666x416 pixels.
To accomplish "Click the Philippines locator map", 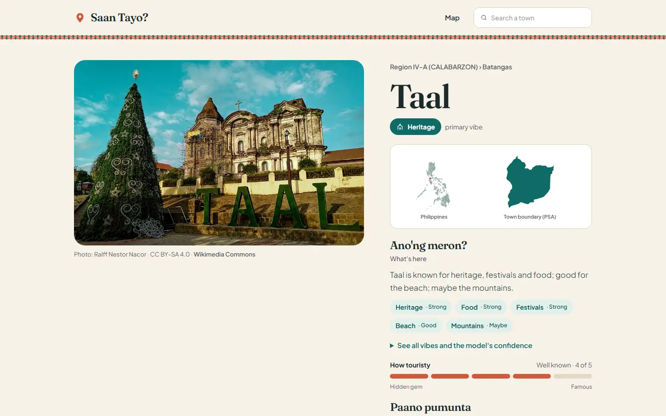I will tap(433, 185).
